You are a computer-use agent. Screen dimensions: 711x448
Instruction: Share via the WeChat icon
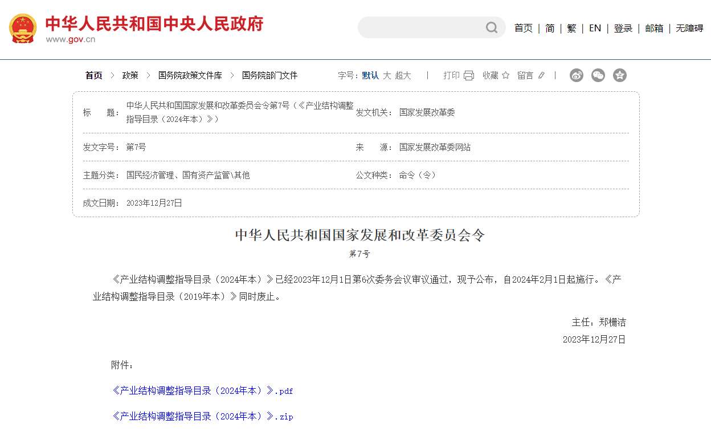598,75
